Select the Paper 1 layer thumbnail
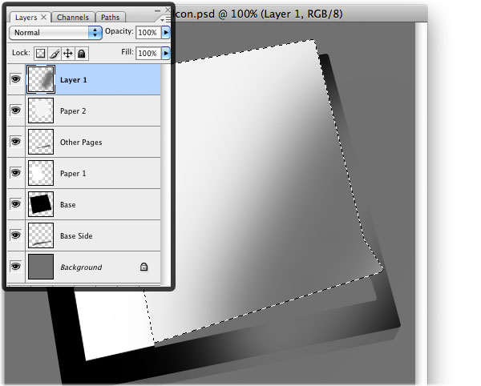The height and width of the screenshot is (386, 481). coord(41,173)
